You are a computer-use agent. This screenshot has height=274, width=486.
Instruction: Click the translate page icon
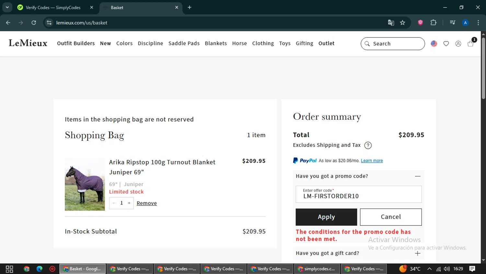[391, 23]
